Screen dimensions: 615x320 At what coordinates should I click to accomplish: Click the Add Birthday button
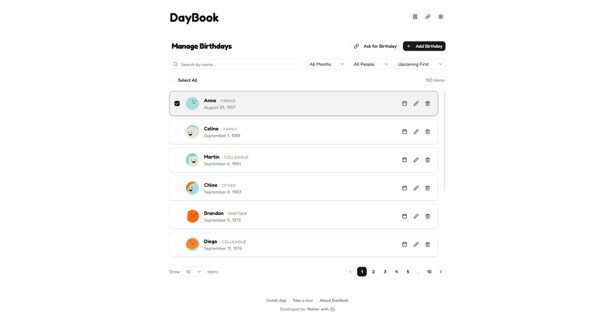[424, 46]
